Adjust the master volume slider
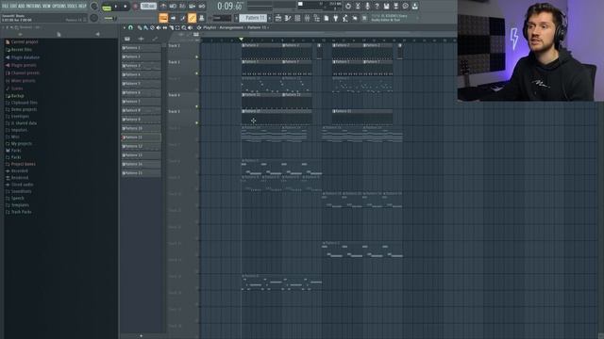604x339 pixels. [x=109, y=18]
